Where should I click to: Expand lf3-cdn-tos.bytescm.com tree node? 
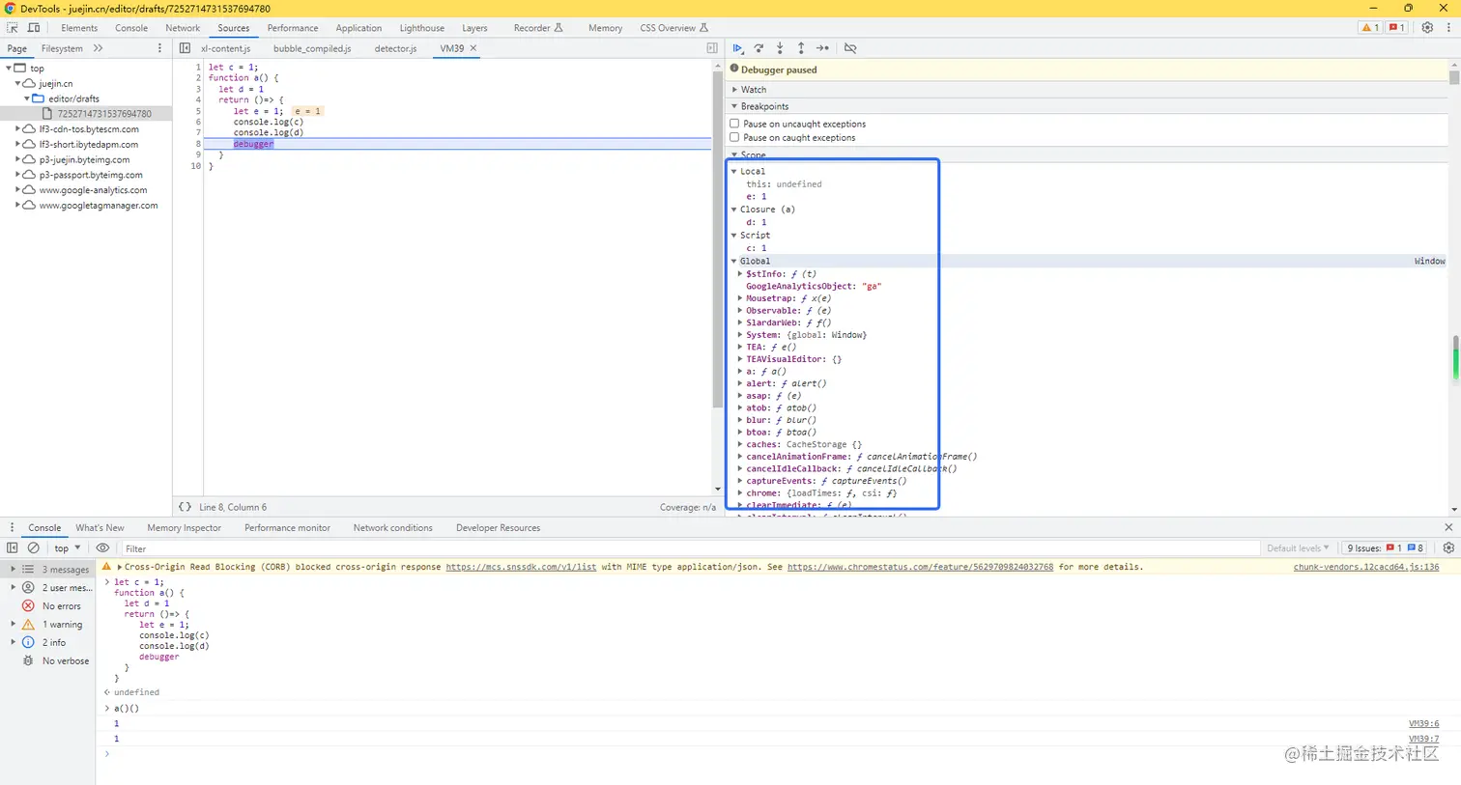[18, 129]
